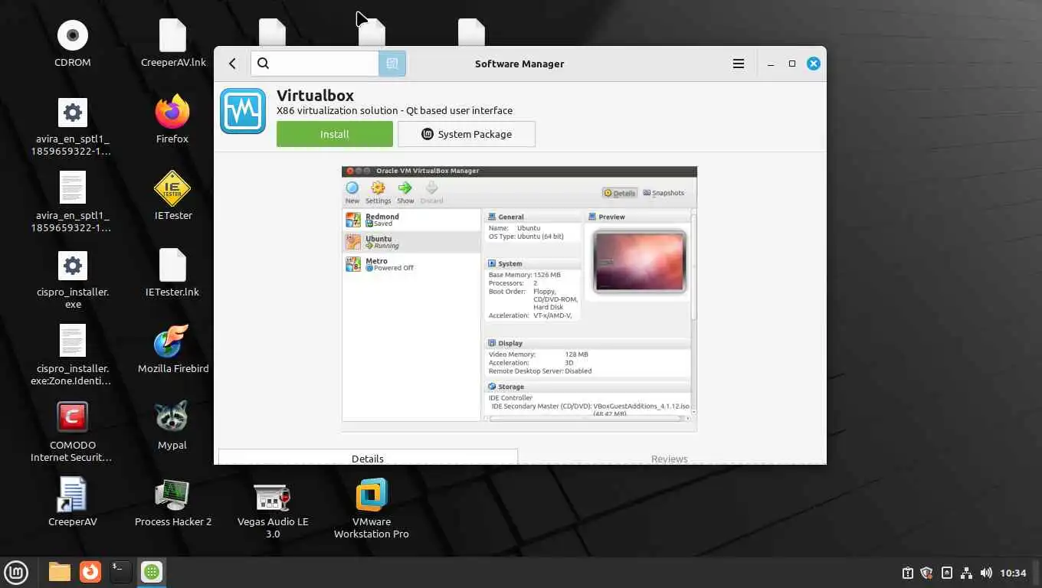This screenshot has height=588, width=1042.
Task: Open the Linux Mint start menu
Action: [x=17, y=572]
